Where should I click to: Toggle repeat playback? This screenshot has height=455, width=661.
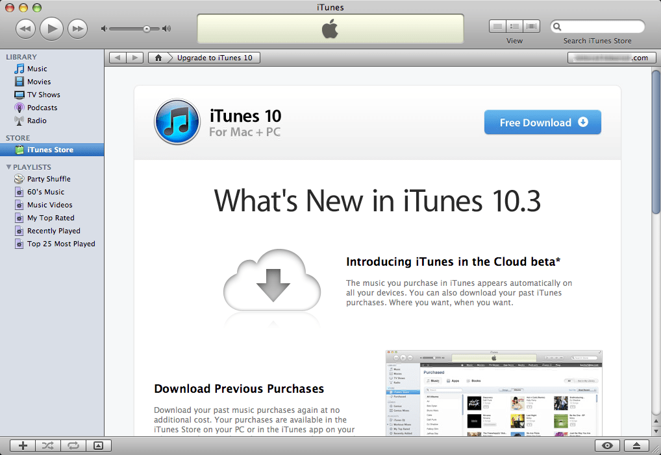pos(73,446)
